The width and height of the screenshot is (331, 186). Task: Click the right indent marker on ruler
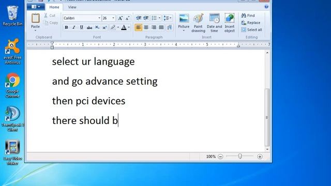238,45
